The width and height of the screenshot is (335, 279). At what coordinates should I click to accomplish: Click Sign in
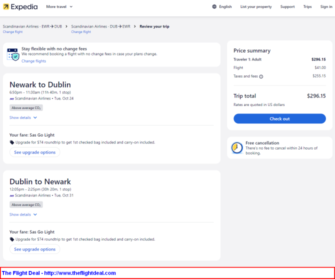pos(326,6)
